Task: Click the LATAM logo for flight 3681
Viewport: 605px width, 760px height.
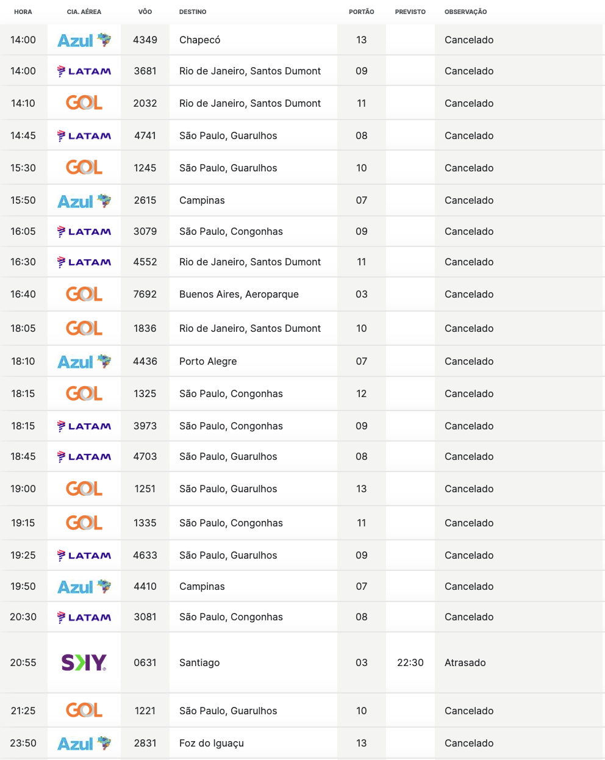Action: coord(84,71)
